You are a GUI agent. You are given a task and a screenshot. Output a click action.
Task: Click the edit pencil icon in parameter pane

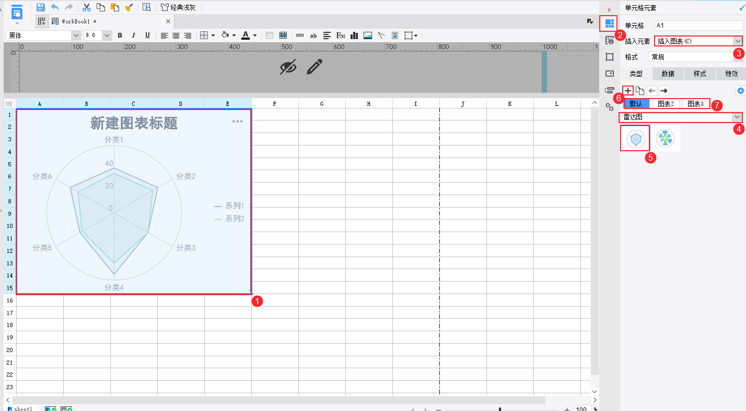click(x=314, y=67)
